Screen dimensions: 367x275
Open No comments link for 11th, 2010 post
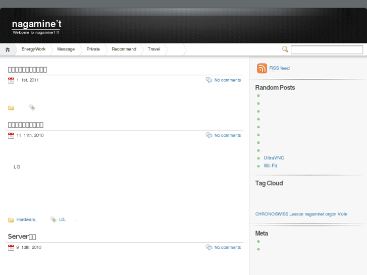click(x=228, y=135)
